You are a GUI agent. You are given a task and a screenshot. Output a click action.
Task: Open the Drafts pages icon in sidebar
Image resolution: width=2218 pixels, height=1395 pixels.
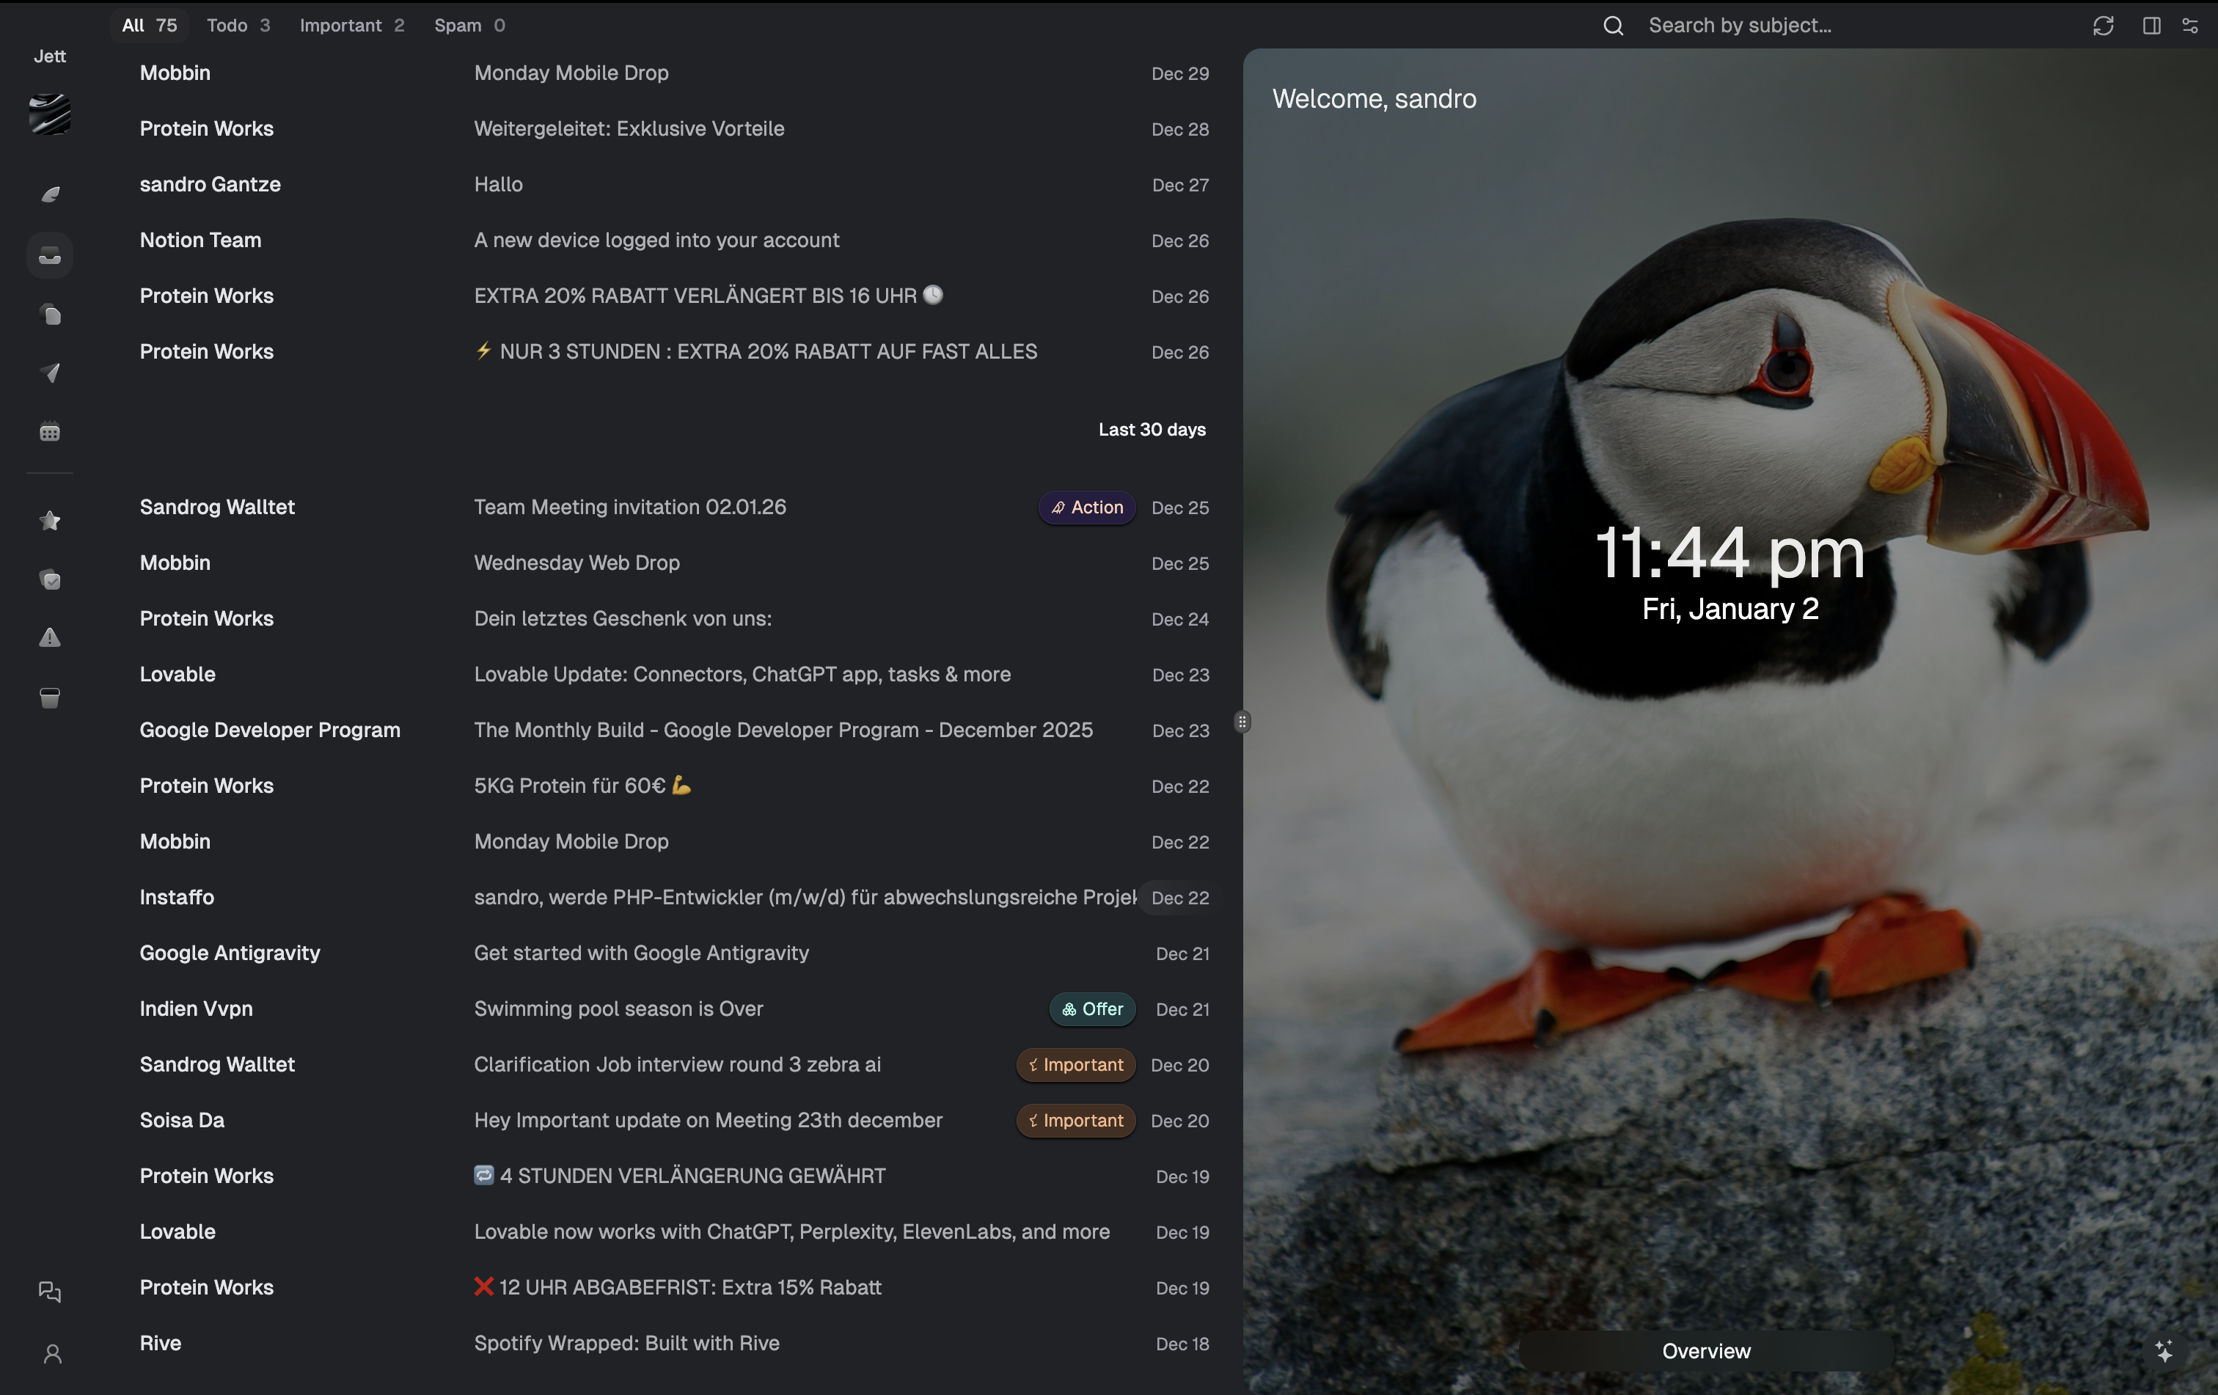50,315
